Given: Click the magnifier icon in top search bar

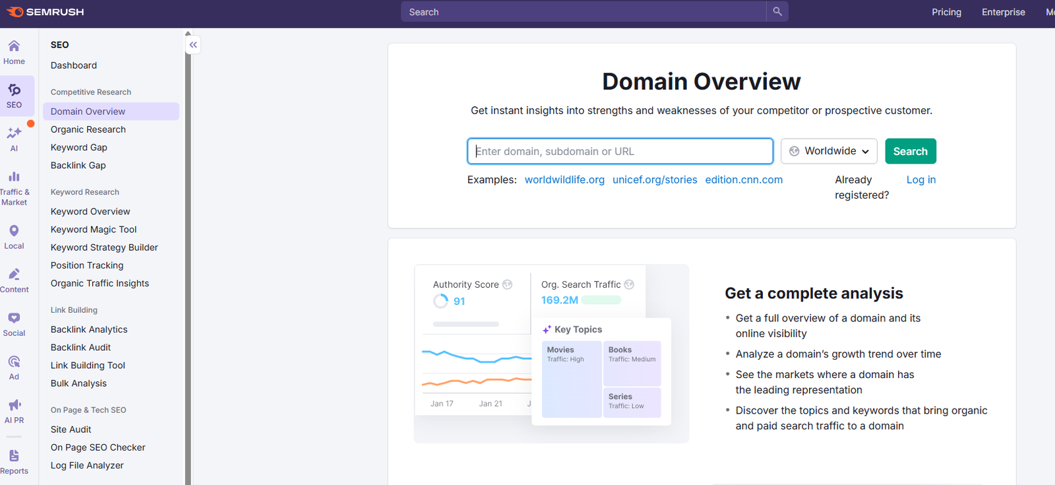Looking at the screenshot, I should pyautogui.click(x=777, y=12).
